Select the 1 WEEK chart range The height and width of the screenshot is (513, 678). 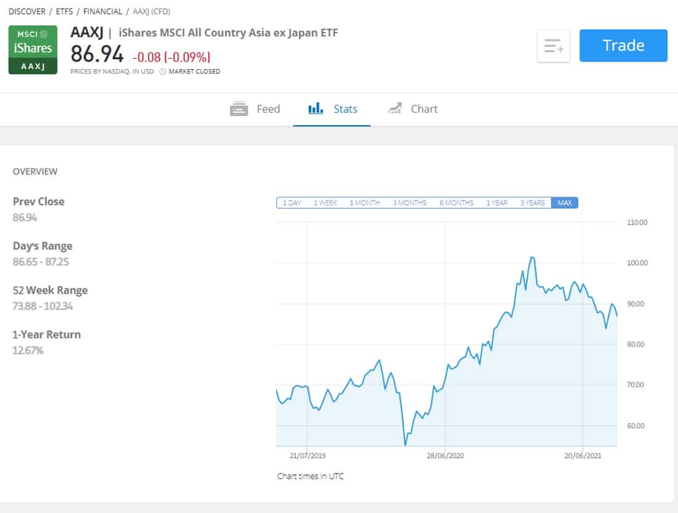pyautogui.click(x=325, y=203)
